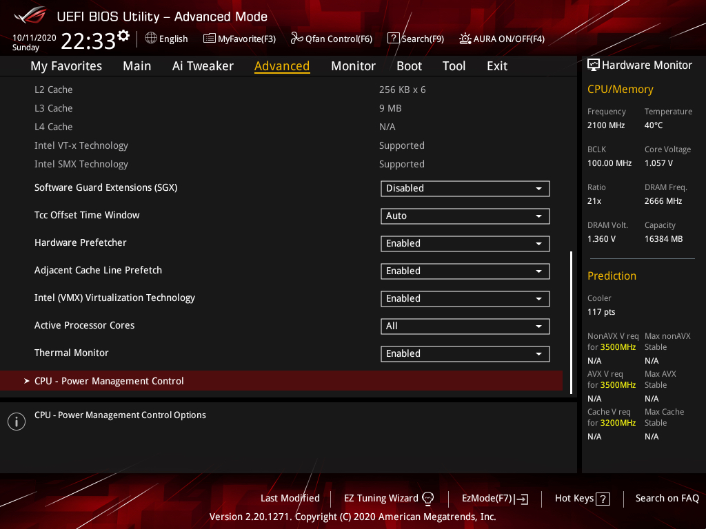Click Software Guard Extensions (SGX) label
Image resolution: width=706 pixels, height=529 pixels.
coord(105,187)
